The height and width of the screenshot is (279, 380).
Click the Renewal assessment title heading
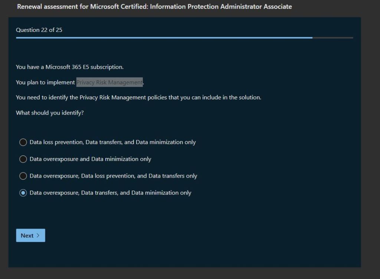pyautogui.click(x=154, y=7)
